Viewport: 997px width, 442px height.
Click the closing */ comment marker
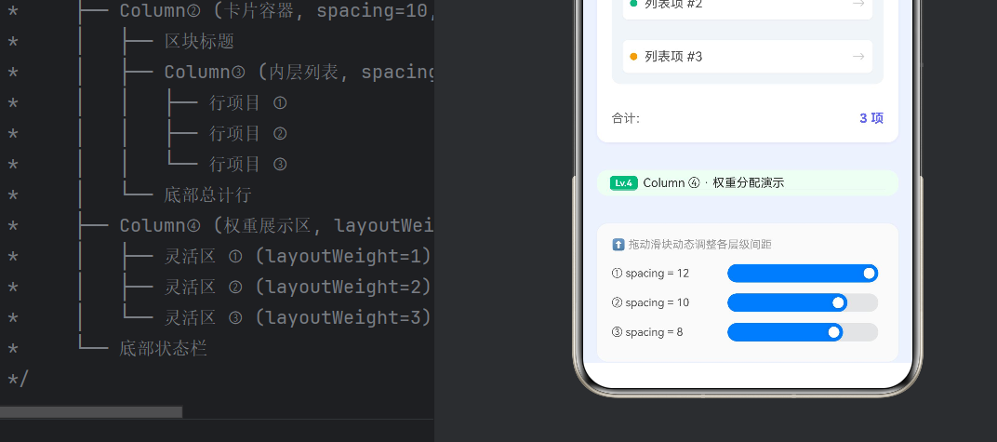pyautogui.click(x=18, y=379)
